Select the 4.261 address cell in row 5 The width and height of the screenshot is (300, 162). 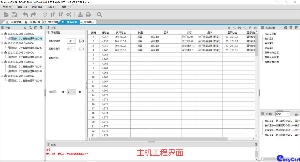(x=105, y=55)
